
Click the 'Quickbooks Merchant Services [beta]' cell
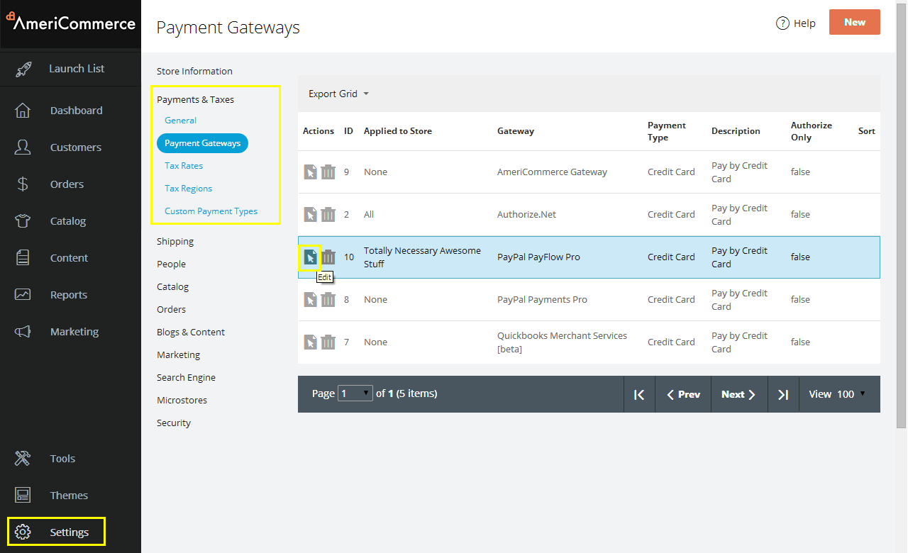pyautogui.click(x=562, y=342)
